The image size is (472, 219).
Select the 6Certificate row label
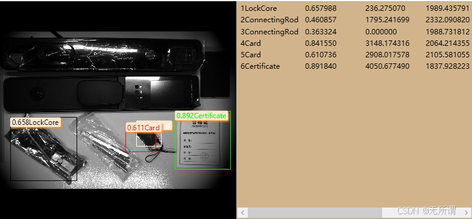260,66
